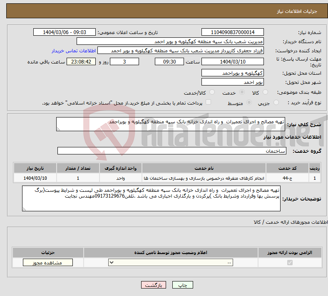Click the announcement date field 1404/03/06 - 09:03
Image resolution: width=328 pixels, height=296 pixels.
pos(65,32)
